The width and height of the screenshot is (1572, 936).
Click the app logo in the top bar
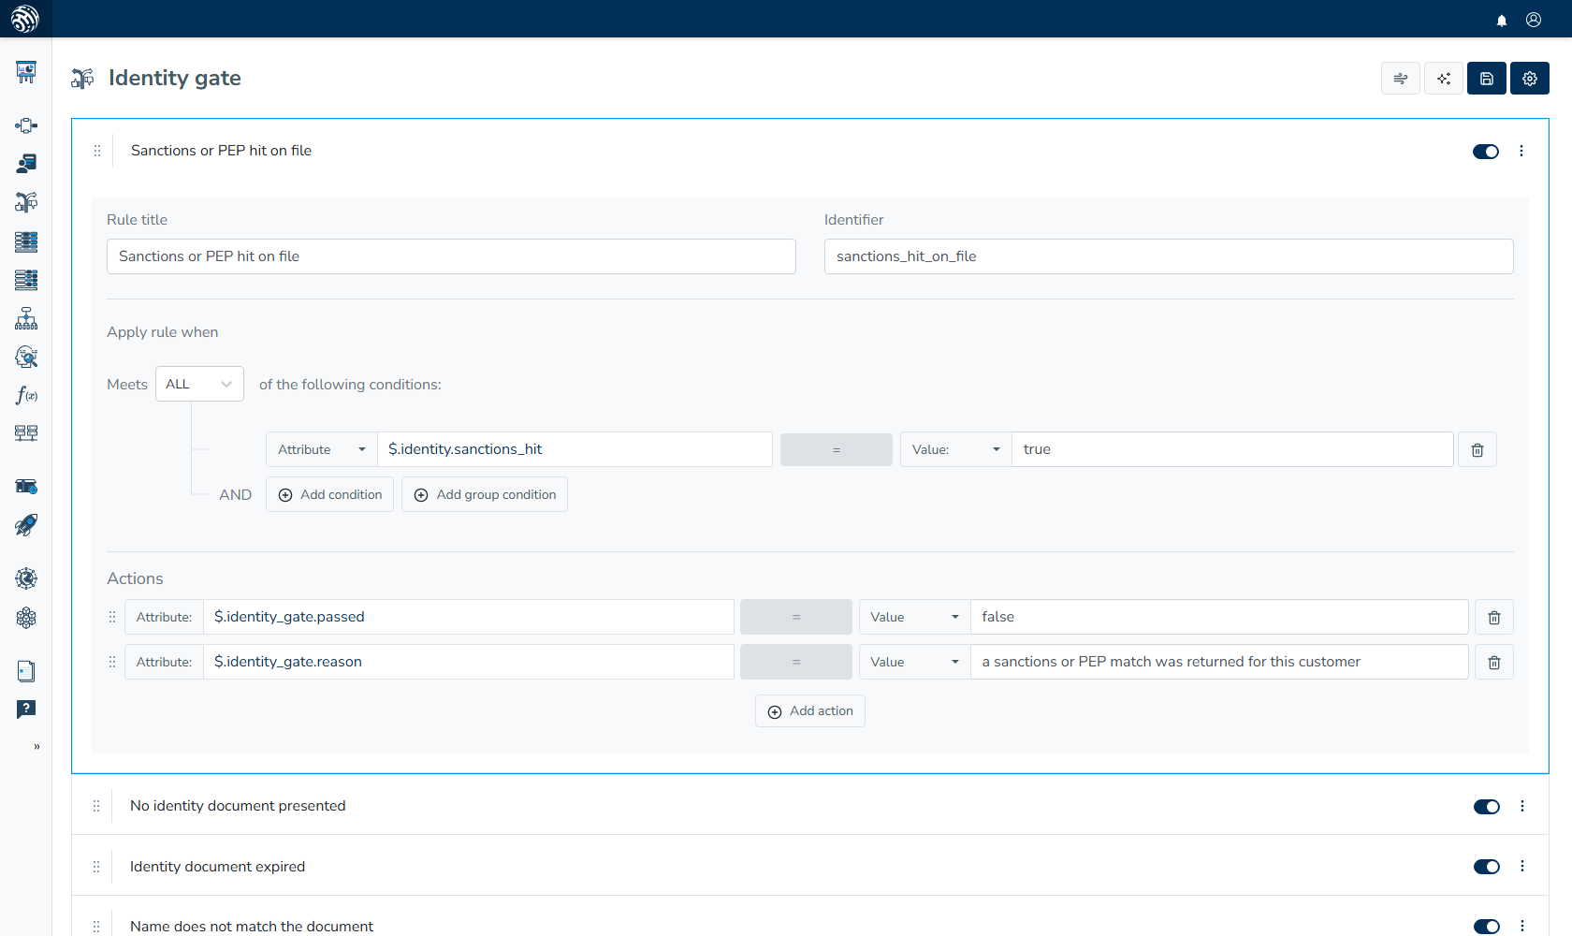click(25, 19)
